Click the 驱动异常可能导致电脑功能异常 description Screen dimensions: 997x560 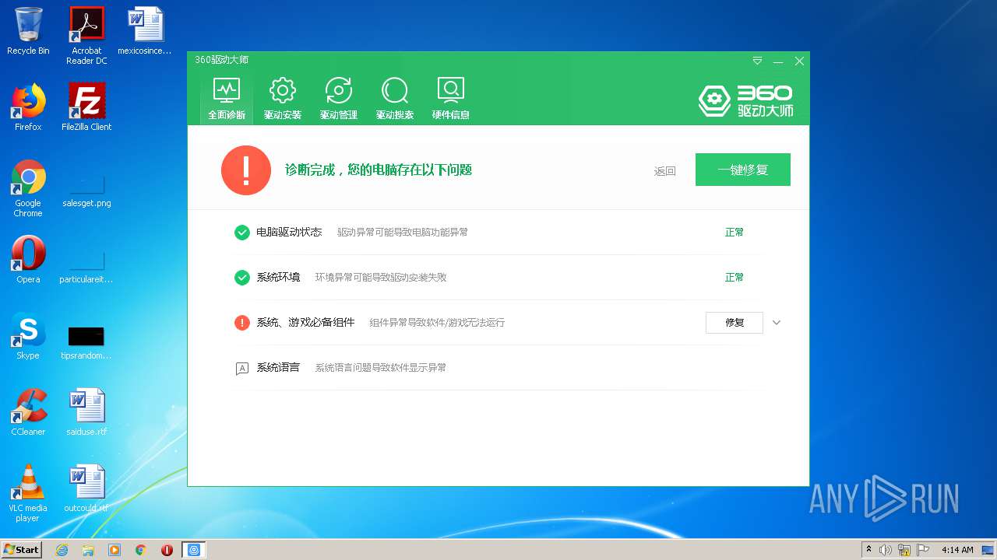click(403, 232)
